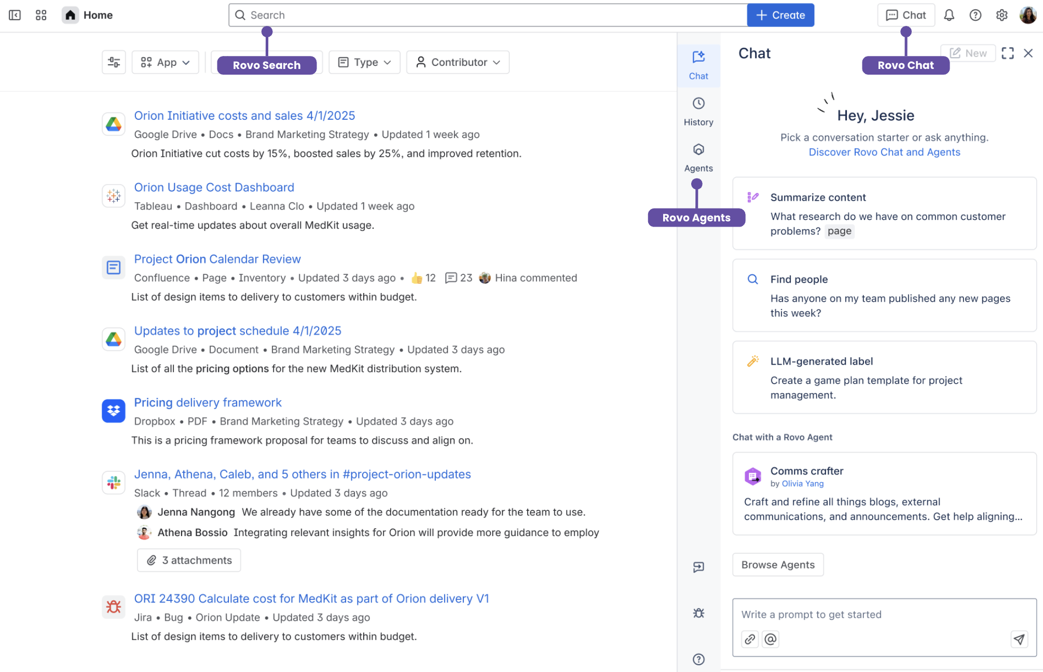
Task: Click the bug report icon in chat sidebar
Action: click(x=698, y=613)
